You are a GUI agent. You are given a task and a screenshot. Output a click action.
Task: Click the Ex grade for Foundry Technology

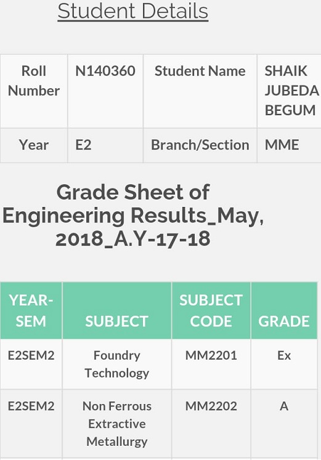coord(284,355)
